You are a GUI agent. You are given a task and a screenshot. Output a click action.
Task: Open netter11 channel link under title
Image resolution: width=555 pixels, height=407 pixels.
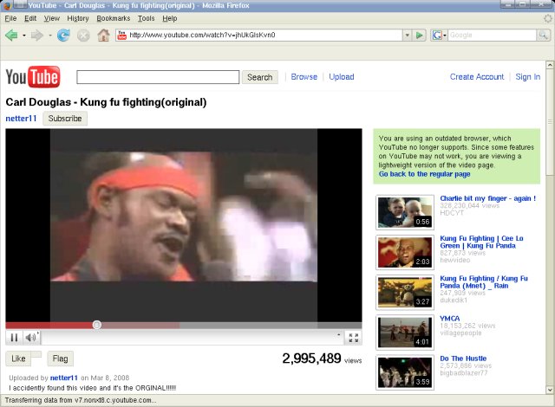coord(21,119)
